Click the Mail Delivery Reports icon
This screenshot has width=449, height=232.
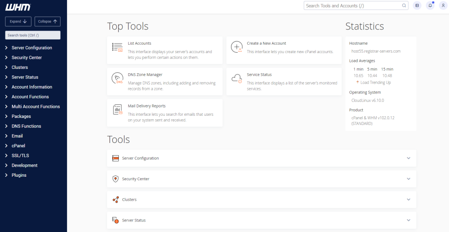click(x=118, y=110)
